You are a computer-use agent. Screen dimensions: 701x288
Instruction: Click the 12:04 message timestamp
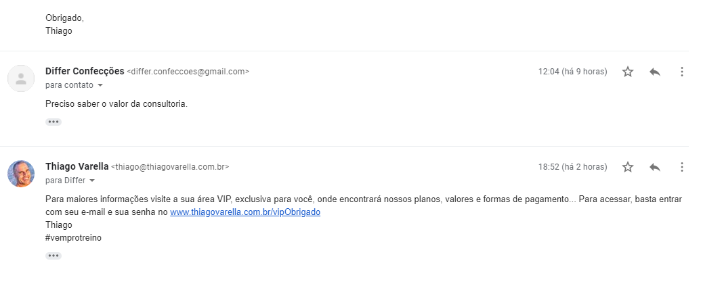click(x=572, y=72)
